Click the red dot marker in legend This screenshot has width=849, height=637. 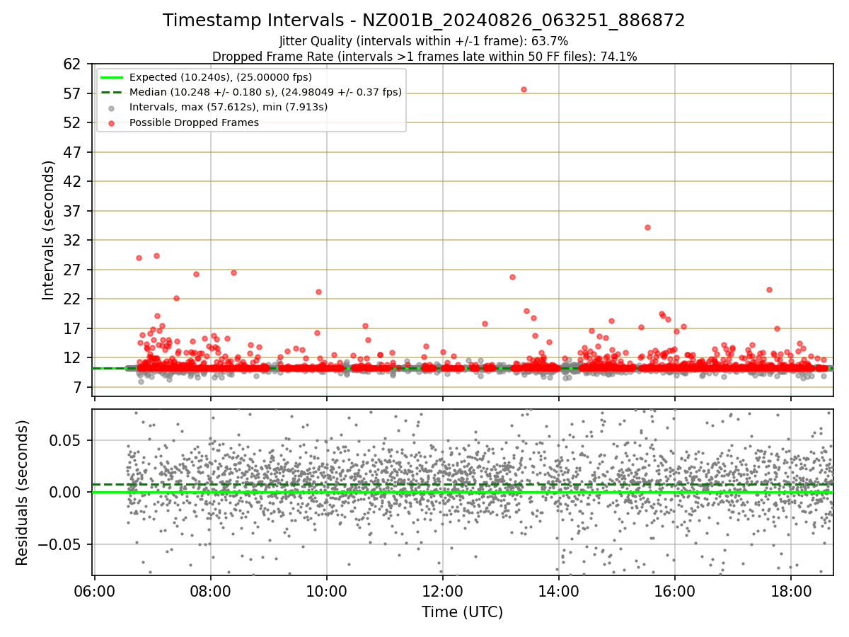coord(112,122)
